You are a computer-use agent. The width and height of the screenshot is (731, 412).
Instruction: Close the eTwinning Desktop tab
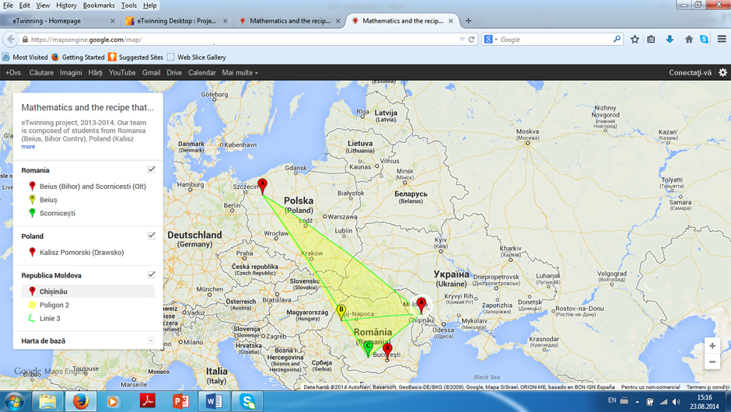click(226, 20)
